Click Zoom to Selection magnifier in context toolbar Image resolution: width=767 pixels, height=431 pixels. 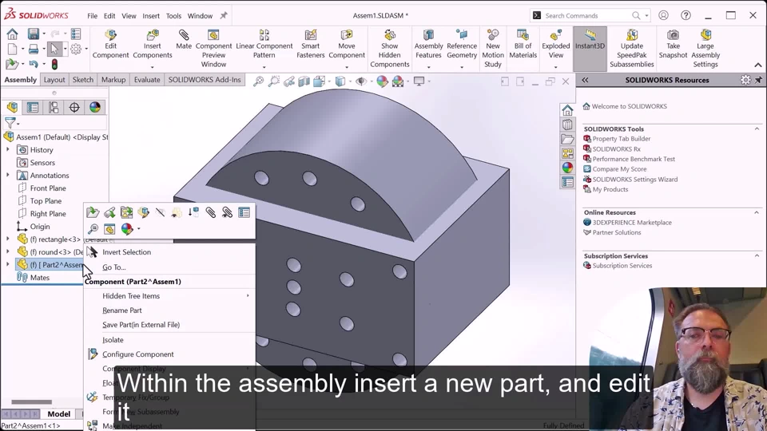click(93, 229)
